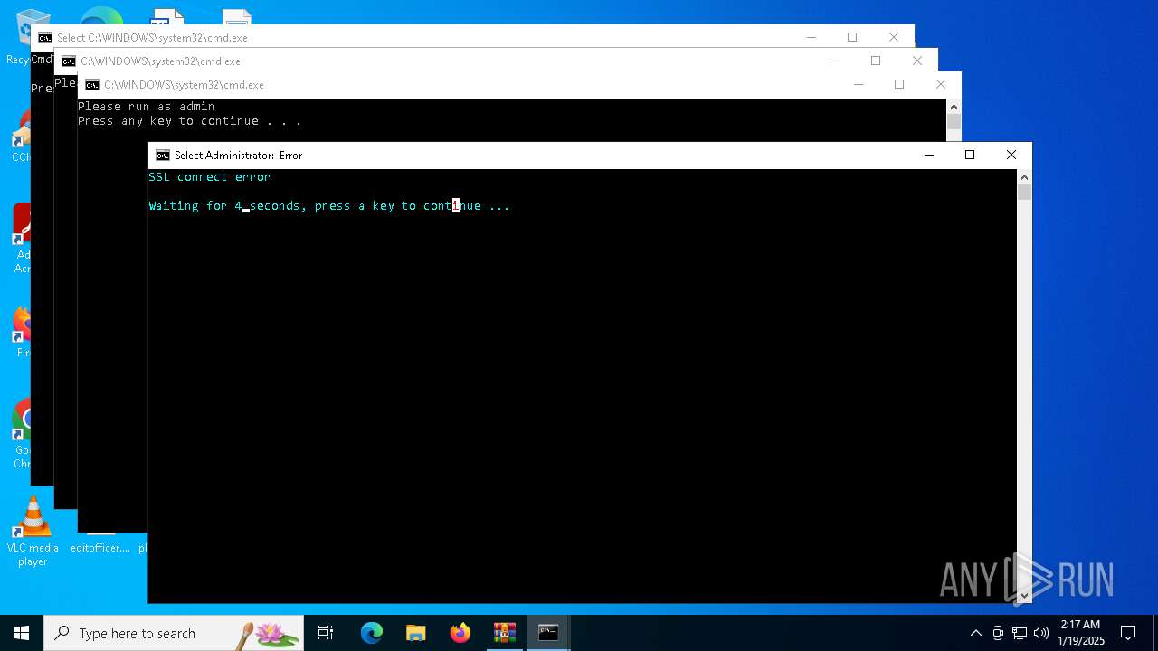Viewport: 1158px width, 651px height.
Task: Open VLC media player desktop shortcut
Action: 33,533
